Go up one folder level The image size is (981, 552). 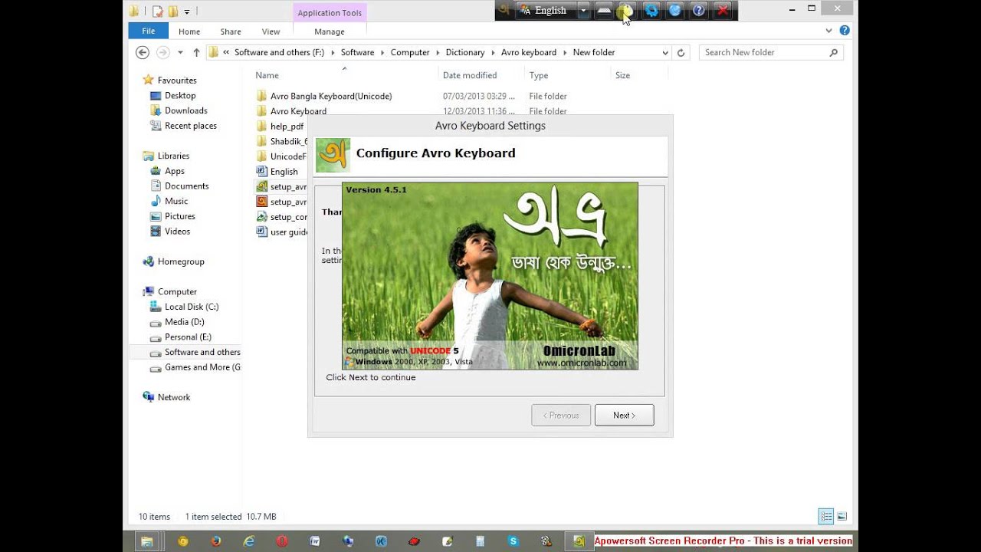pos(196,52)
